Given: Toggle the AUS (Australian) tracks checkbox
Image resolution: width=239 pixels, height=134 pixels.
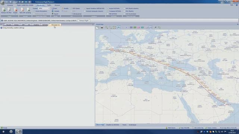Looking at the screenshot, I should tap(124, 14).
